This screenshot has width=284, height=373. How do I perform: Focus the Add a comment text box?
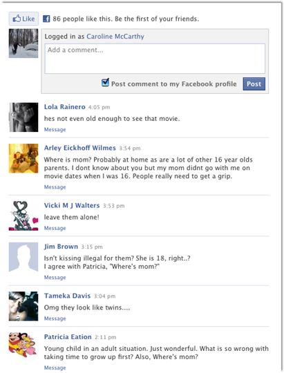(155, 59)
